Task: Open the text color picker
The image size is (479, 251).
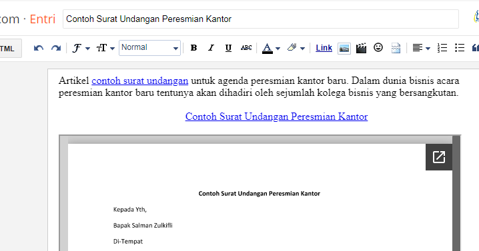Action: [x=271, y=48]
